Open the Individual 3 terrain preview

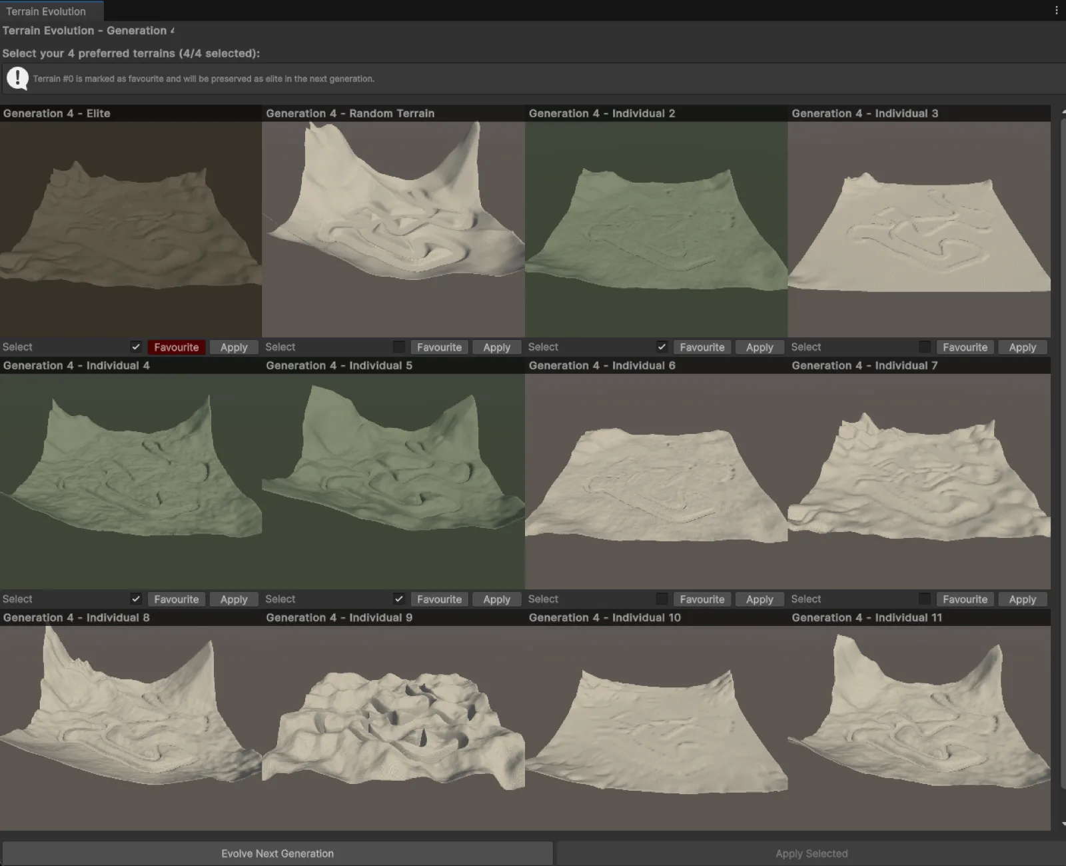coord(919,229)
